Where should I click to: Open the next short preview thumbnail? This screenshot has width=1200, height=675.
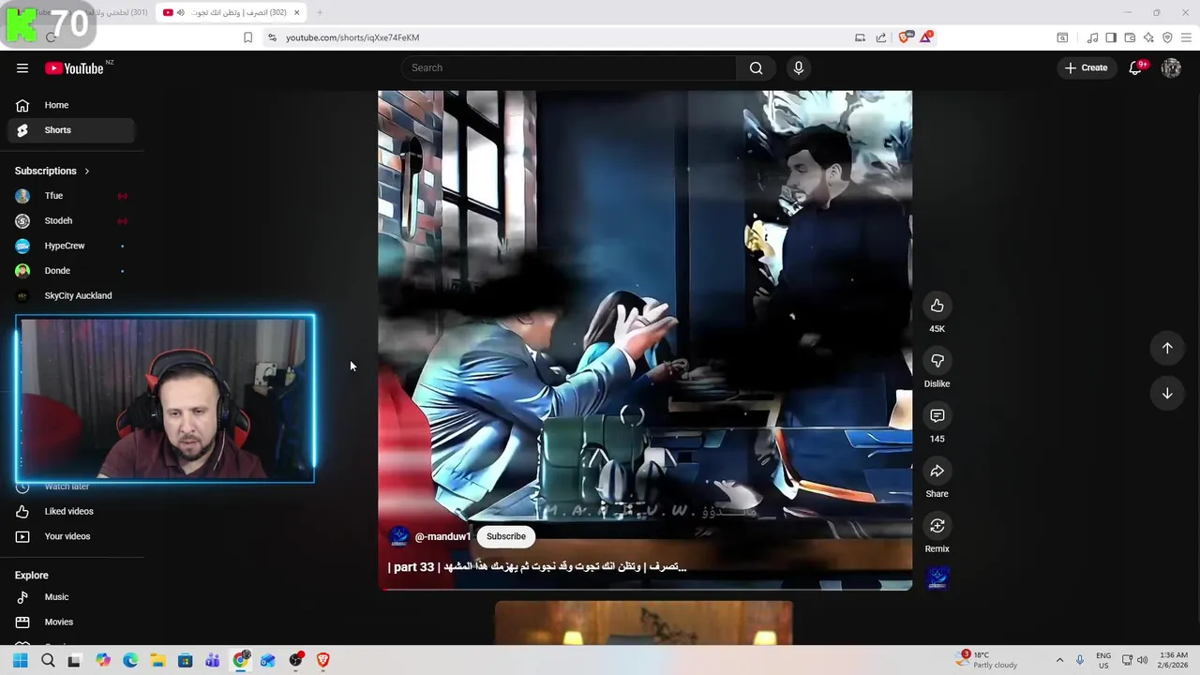644,623
